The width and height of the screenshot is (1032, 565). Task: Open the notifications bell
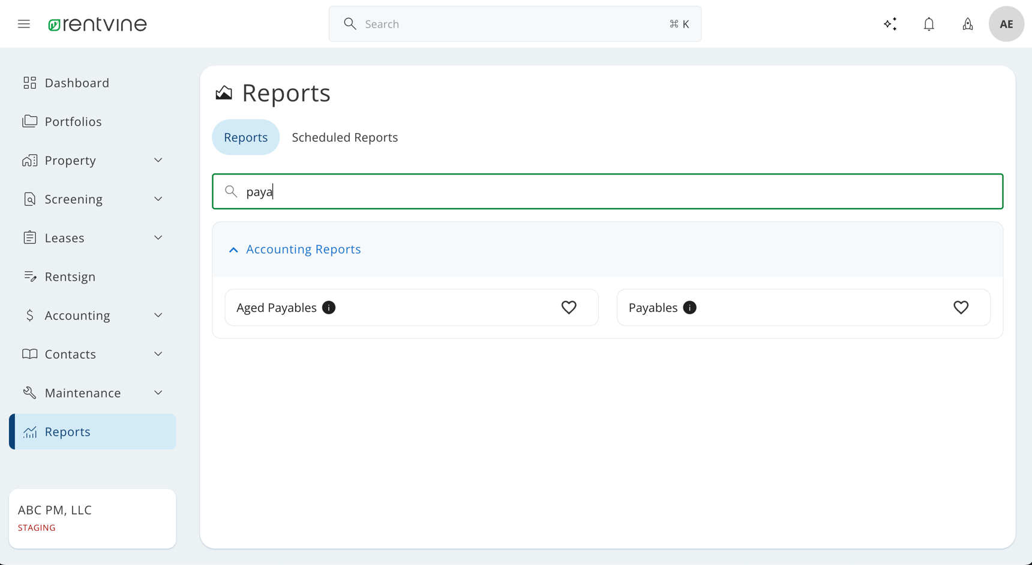point(929,23)
